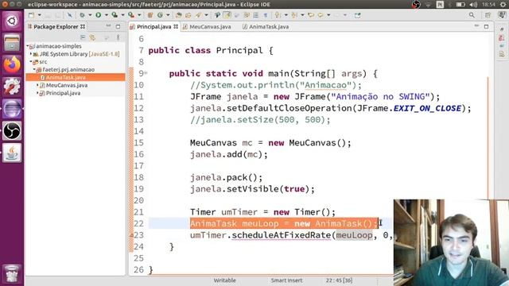Open the Next Annotation dropdown arrow
The width and height of the screenshot is (509, 286).
point(286,15)
